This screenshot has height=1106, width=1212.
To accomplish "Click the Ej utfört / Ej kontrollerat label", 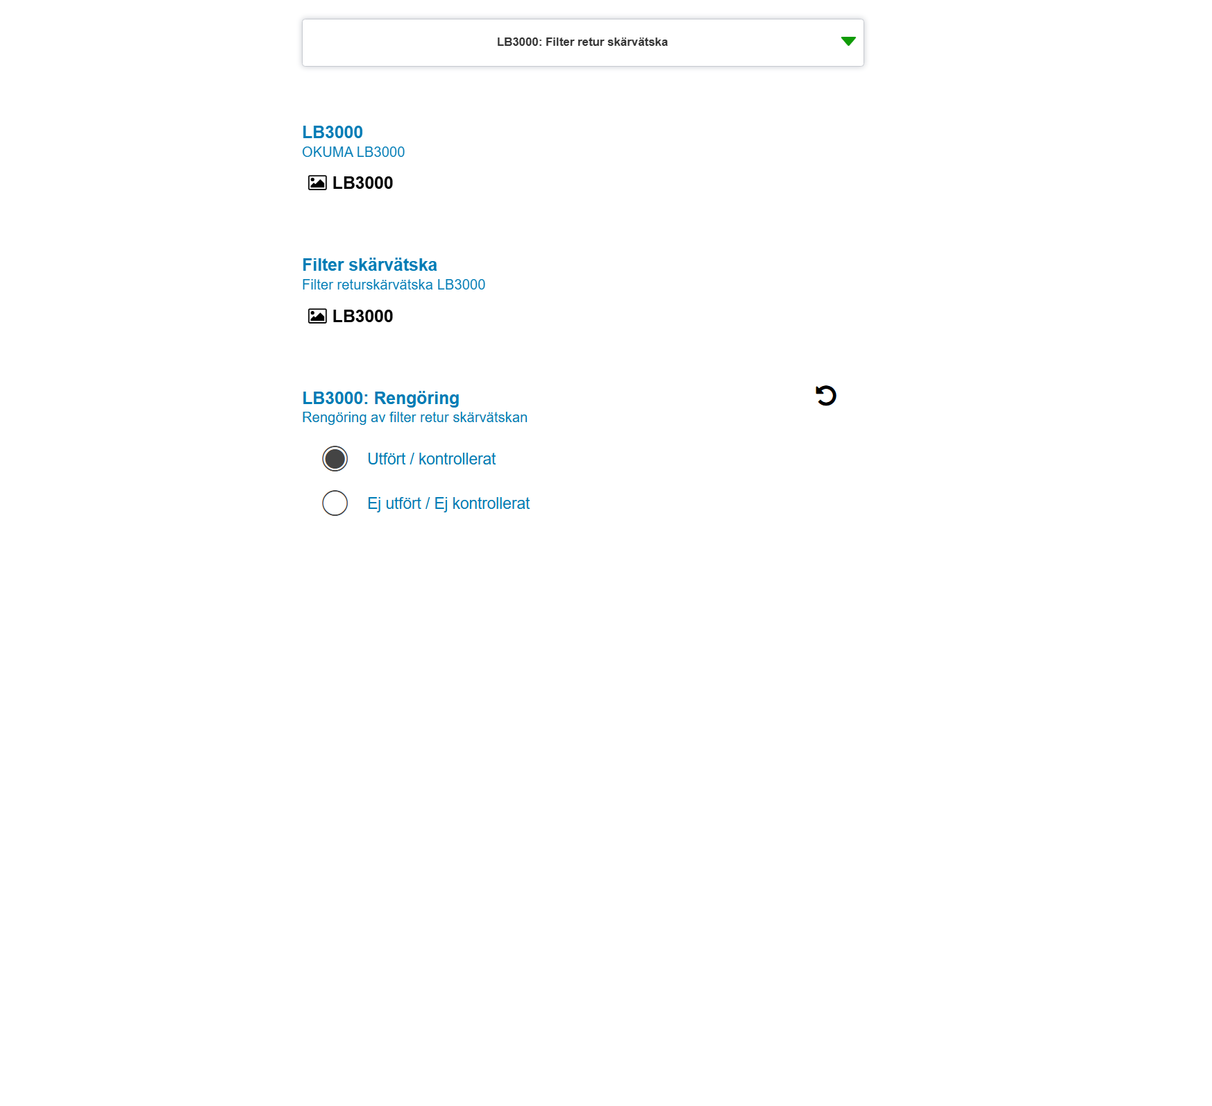I will coord(448,503).
